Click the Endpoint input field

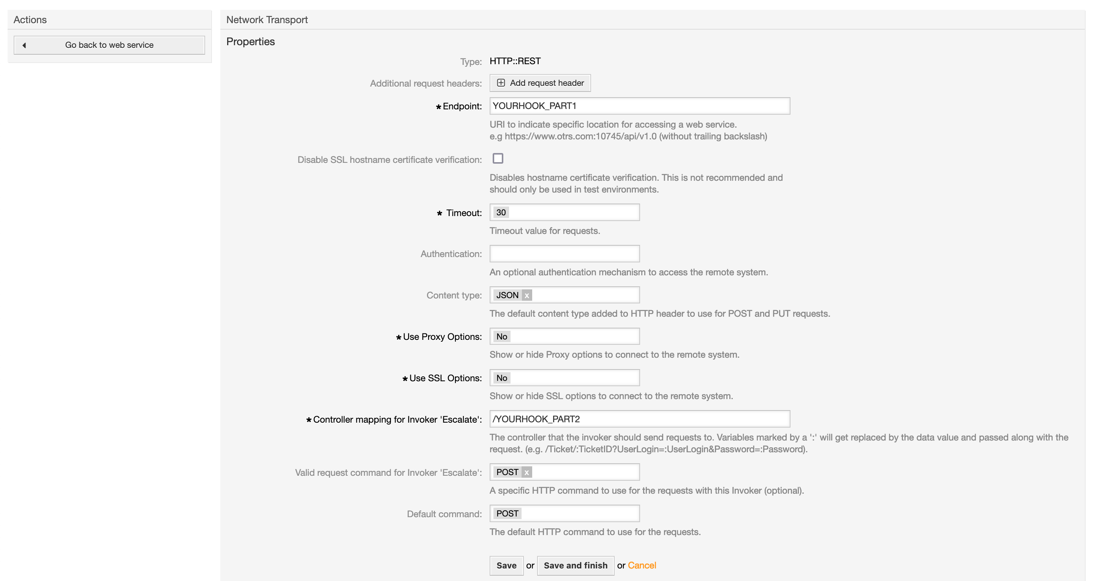tap(639, 106)
